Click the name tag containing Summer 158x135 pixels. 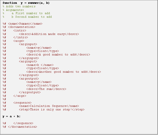(x=25, y=24)
